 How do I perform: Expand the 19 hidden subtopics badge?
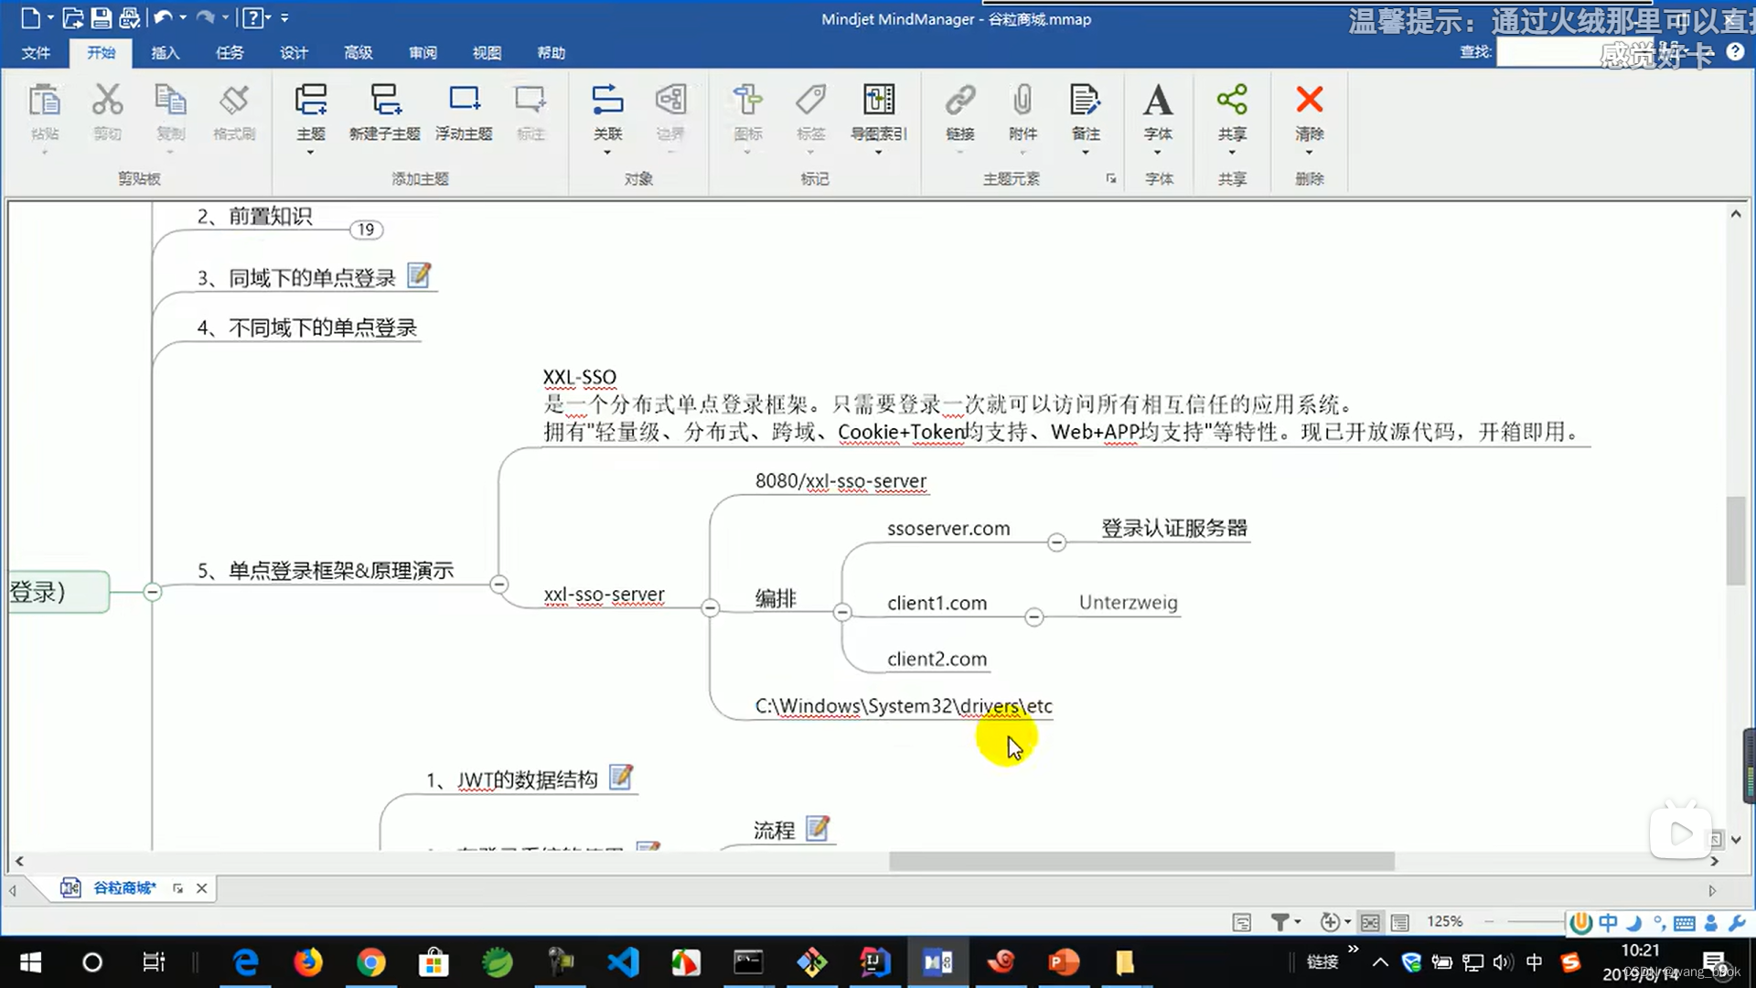click(x=366, y=230)
